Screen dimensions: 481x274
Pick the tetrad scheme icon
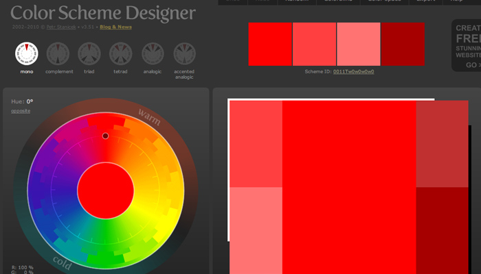[x=121, y=53]
